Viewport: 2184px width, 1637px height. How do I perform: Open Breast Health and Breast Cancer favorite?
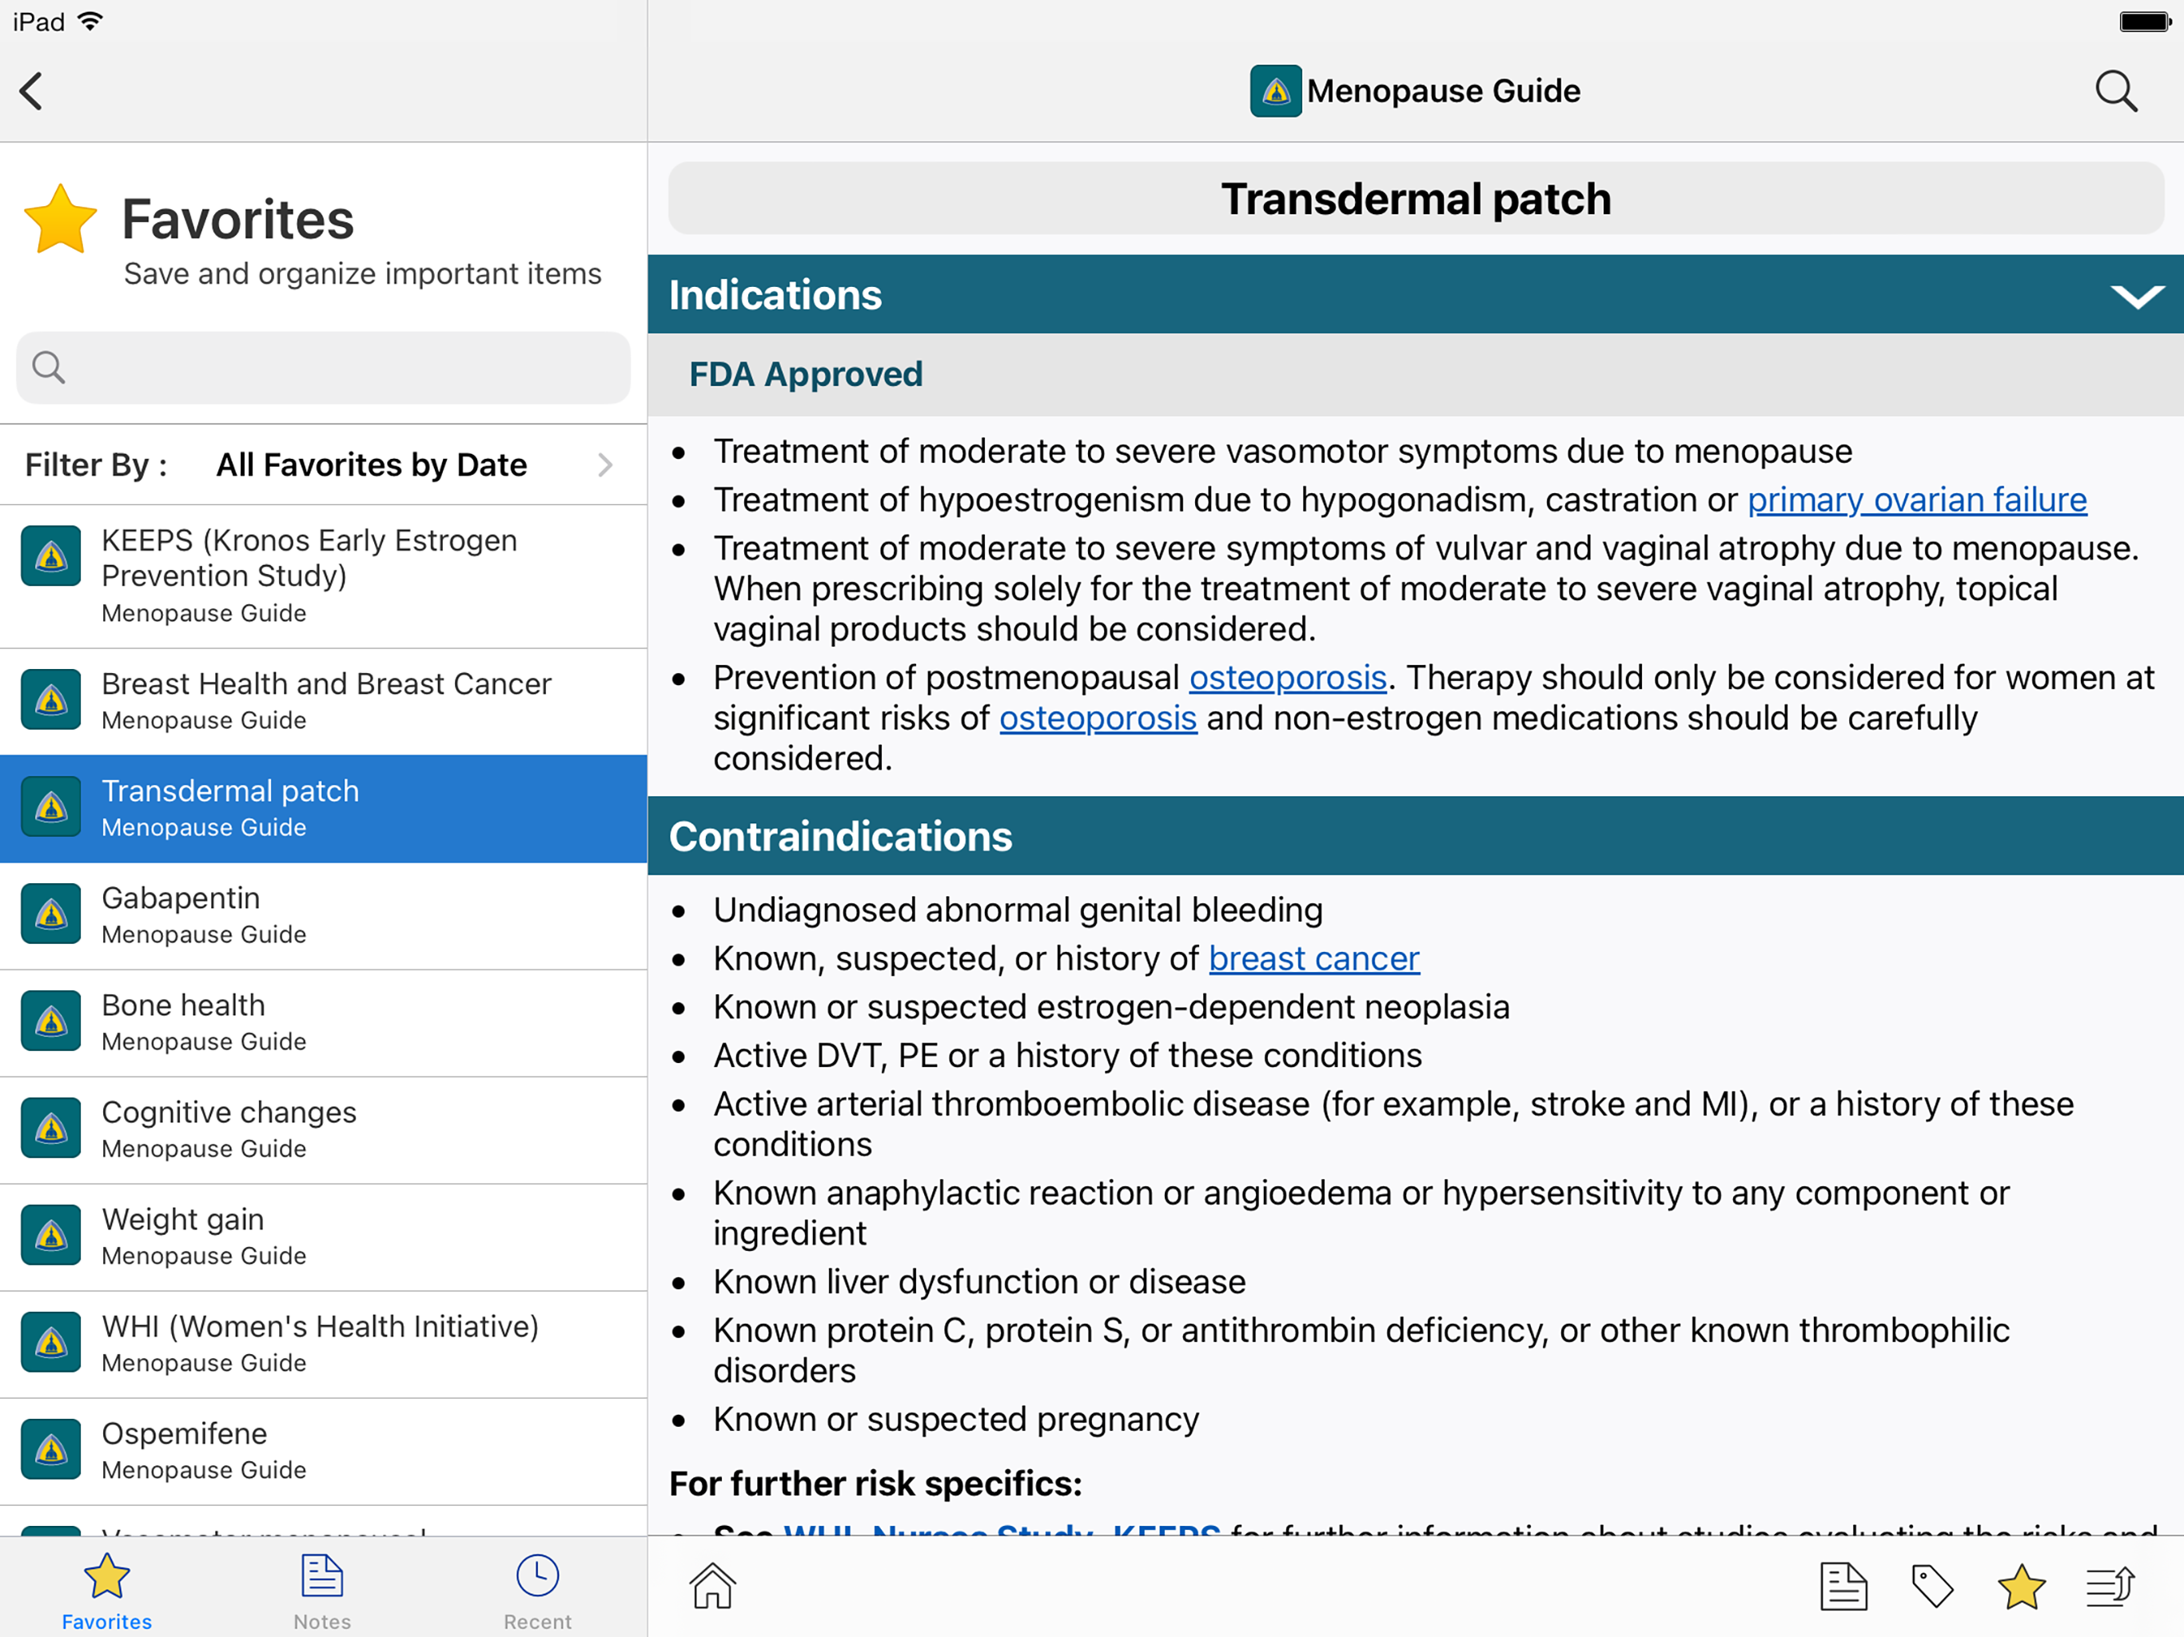[324, 702]
